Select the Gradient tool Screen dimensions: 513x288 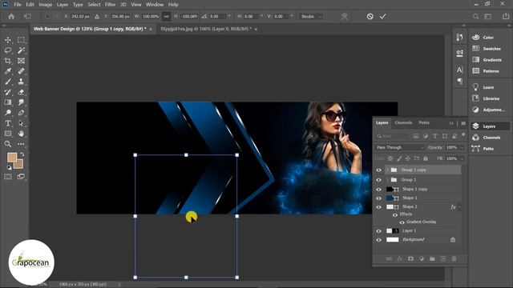pos(8,102)
